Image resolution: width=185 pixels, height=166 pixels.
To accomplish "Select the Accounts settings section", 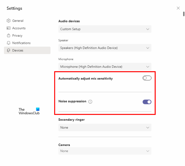I will coord(19,28).
